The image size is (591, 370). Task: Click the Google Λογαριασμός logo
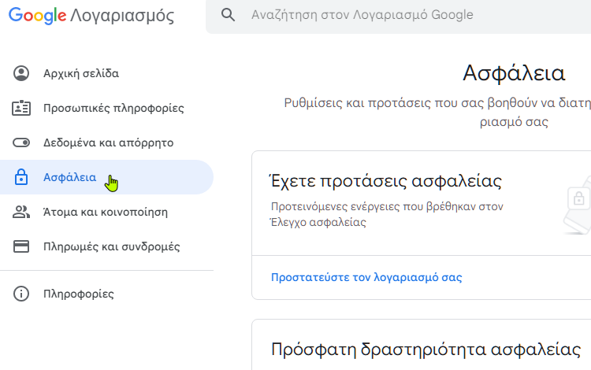click(x=91, y=16)
